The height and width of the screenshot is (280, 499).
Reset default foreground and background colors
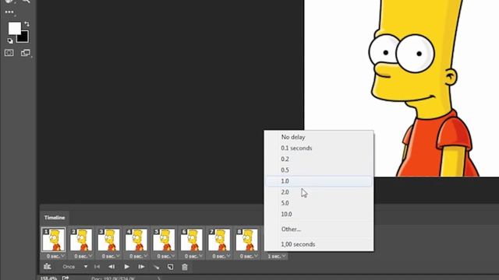tap(10, 40)
